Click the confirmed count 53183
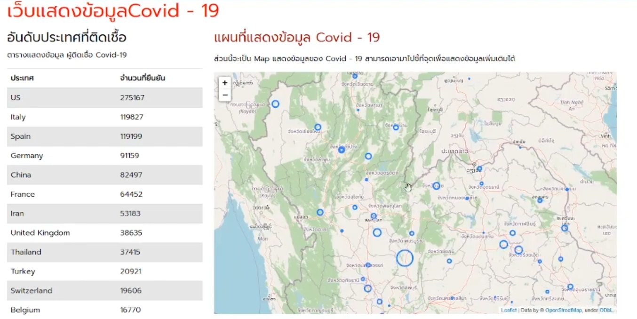 130,213
